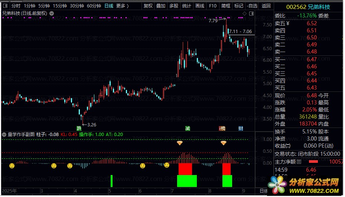Click the blue 财 marker below chart

pyautogui.click(x=241, y=128)
